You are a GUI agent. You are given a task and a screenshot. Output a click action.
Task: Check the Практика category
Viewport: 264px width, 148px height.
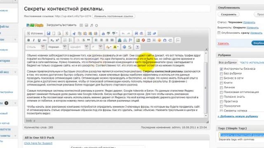pyautogui.click(x=221, y=102)
